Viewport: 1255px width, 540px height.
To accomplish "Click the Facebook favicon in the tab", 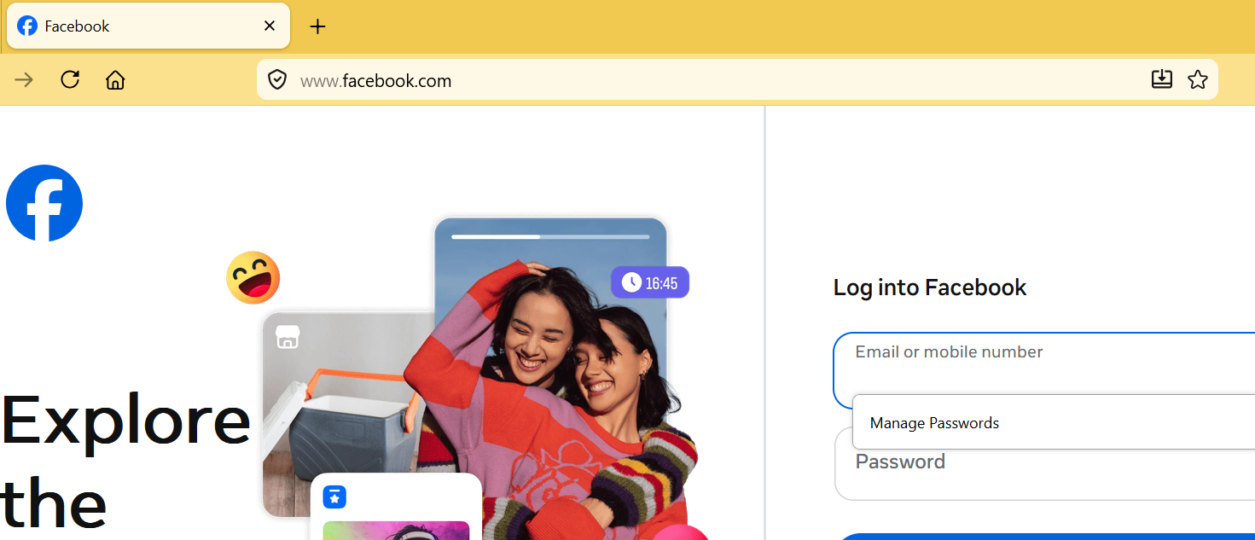I will tap(27, 26).
